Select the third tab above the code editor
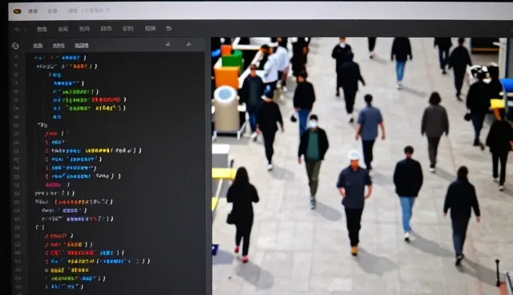Screen dimensions: 513x295 tap(82, 46)
